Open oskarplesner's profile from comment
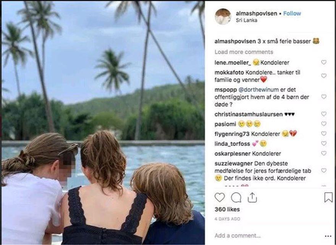This screenshot has height=245, width=336. 232,153
